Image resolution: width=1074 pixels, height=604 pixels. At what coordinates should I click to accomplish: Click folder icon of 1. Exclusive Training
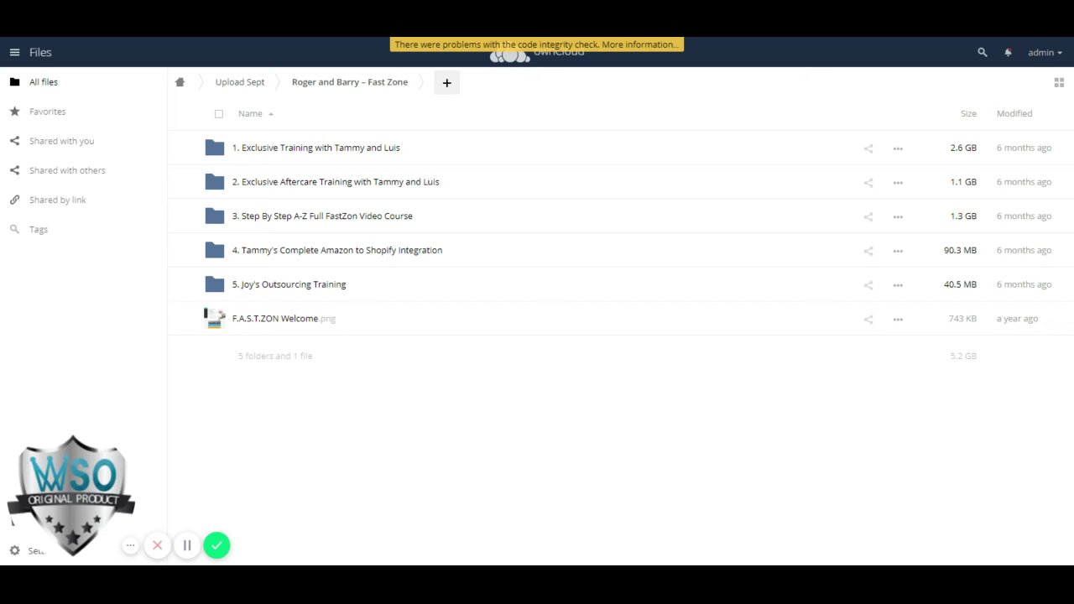point(215,148)
